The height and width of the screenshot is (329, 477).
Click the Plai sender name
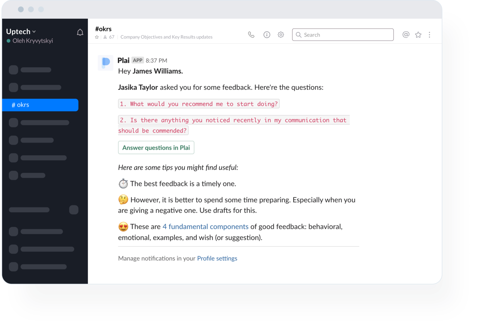pos(124,60)
